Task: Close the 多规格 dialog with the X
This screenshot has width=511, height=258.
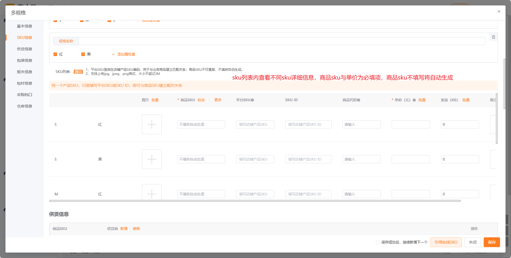Action: tap(499, 11)
